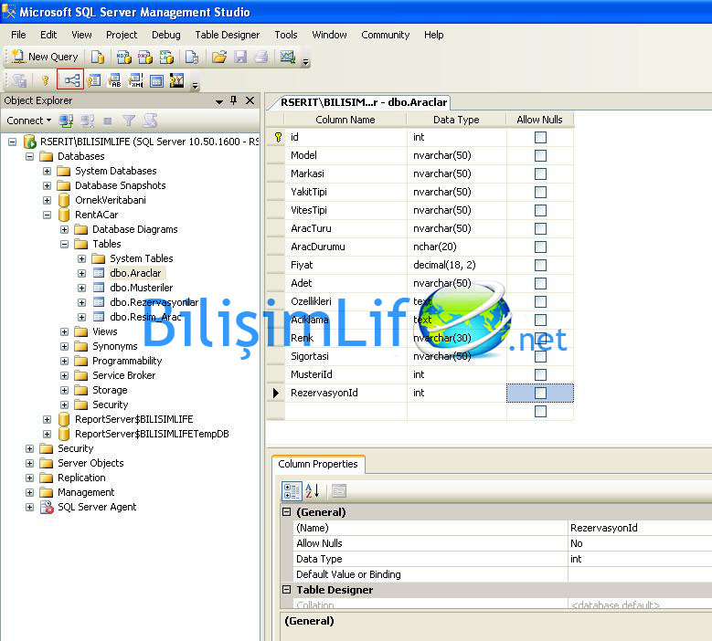Click the Manage Indexes and Keys icon

pyautogui.click(x=94, y=80)
